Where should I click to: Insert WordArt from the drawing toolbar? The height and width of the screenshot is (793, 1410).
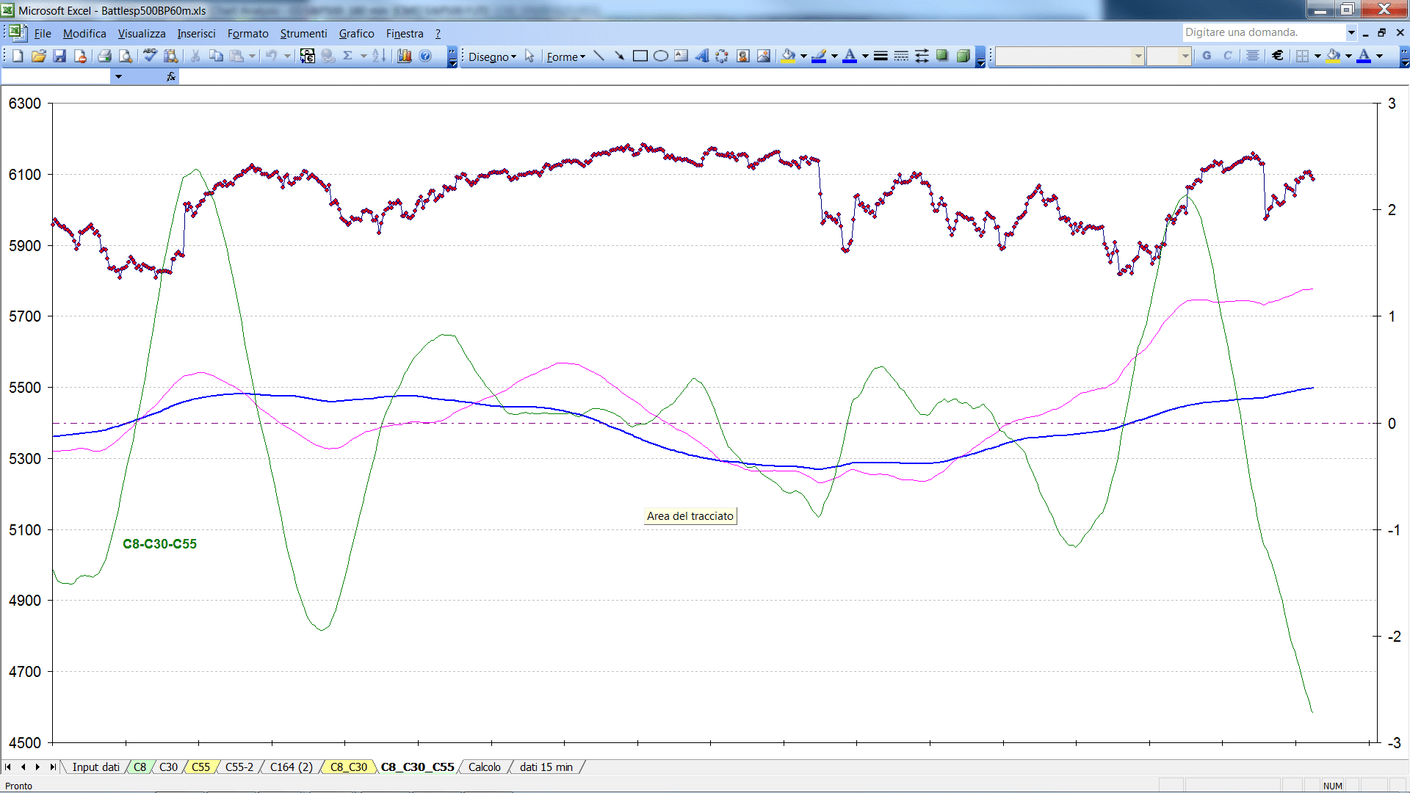(701, 56)
